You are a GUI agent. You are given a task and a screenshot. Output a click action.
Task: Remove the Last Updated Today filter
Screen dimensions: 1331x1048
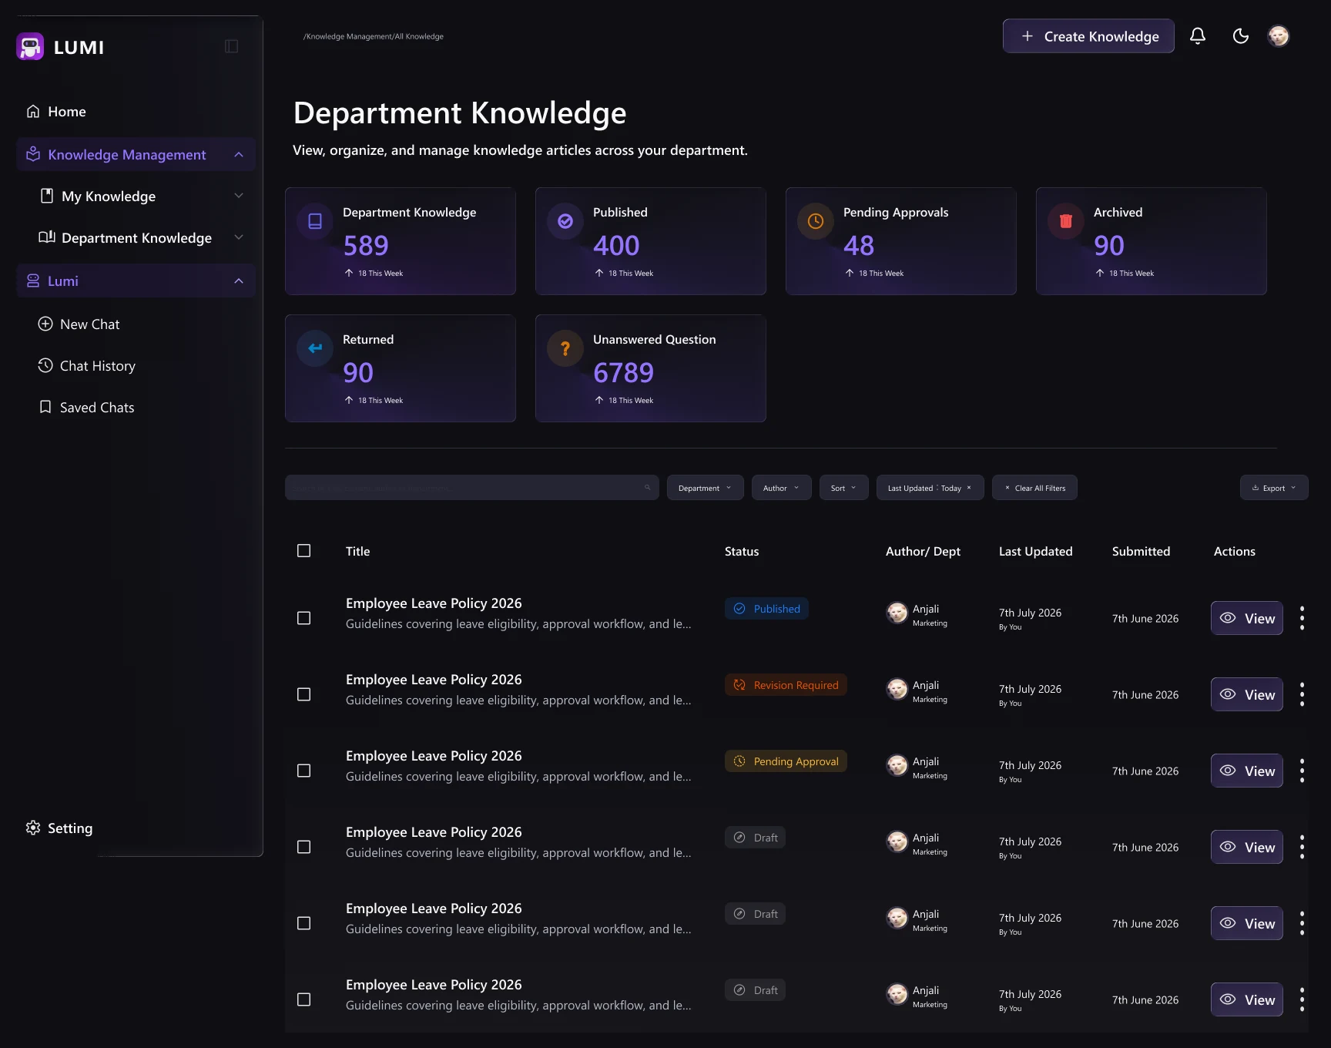tap(969, 488)
